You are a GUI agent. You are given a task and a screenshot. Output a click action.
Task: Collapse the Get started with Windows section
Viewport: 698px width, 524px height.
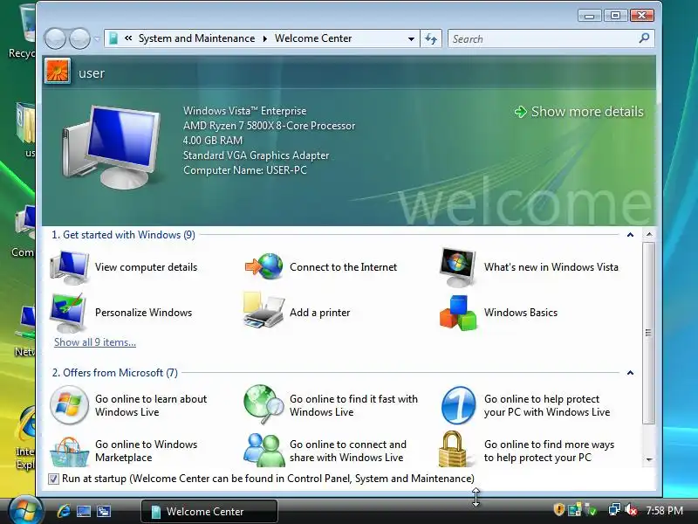coord(630,235)
